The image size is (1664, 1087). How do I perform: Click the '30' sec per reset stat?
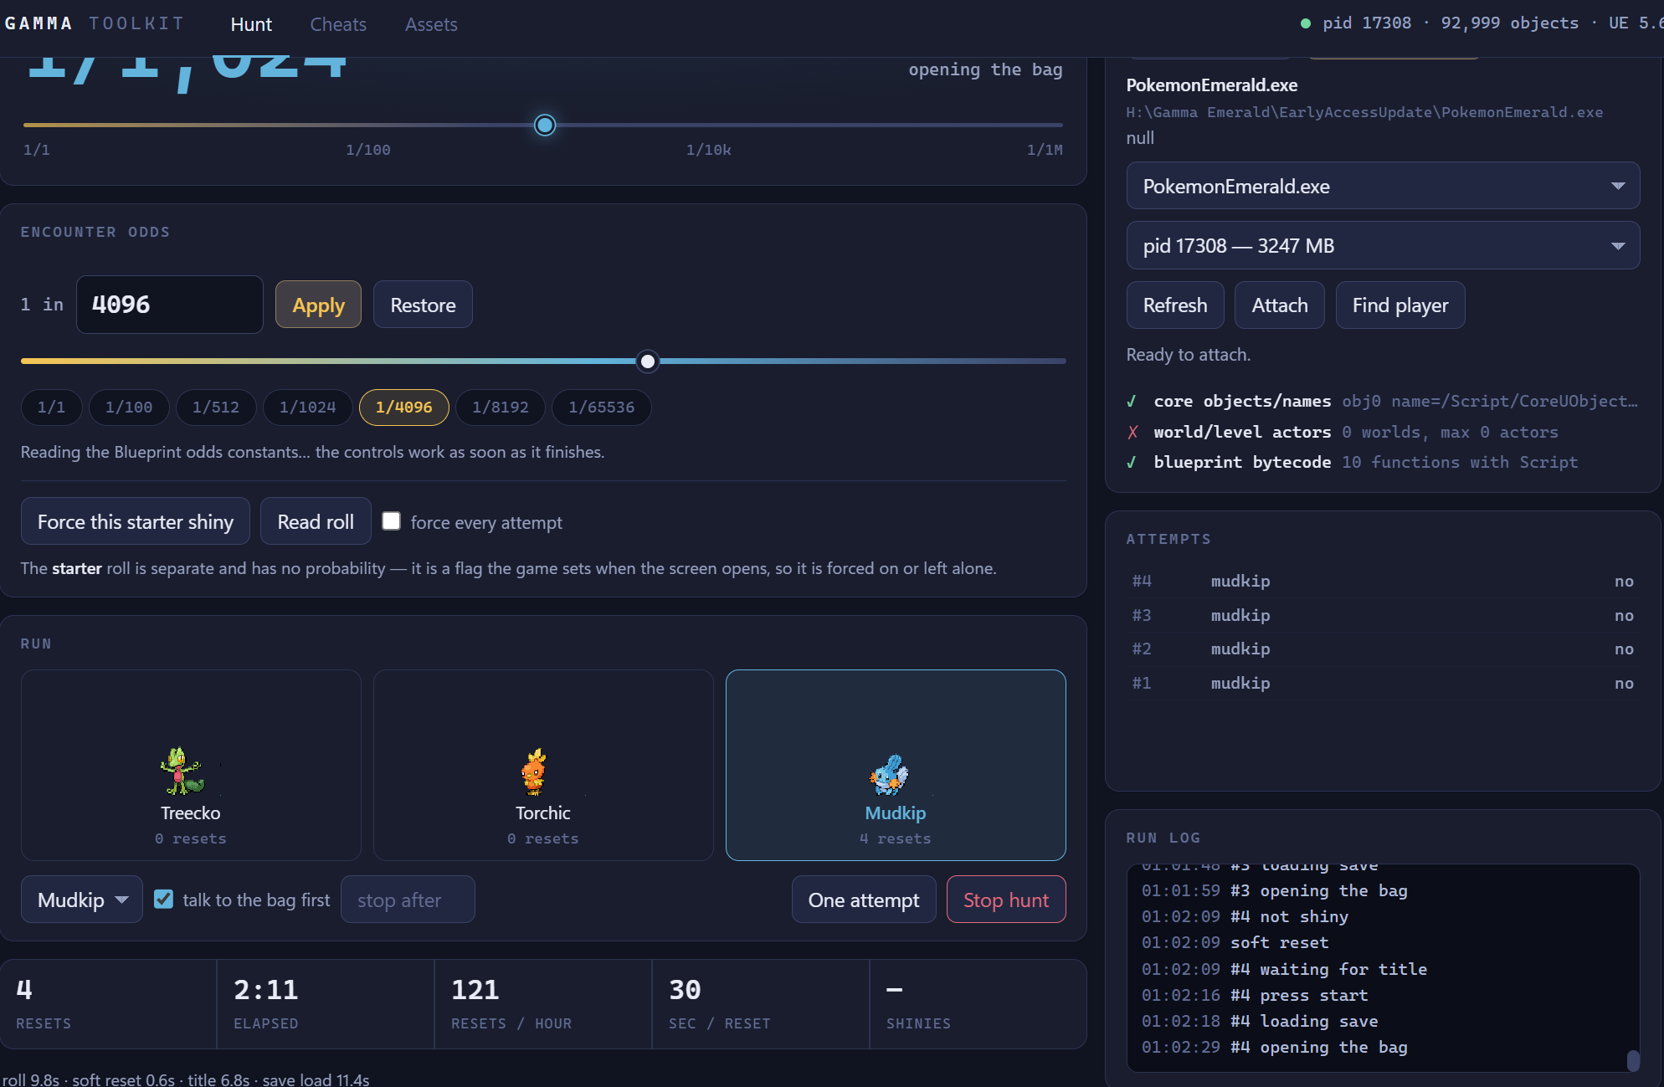[685, 990]
